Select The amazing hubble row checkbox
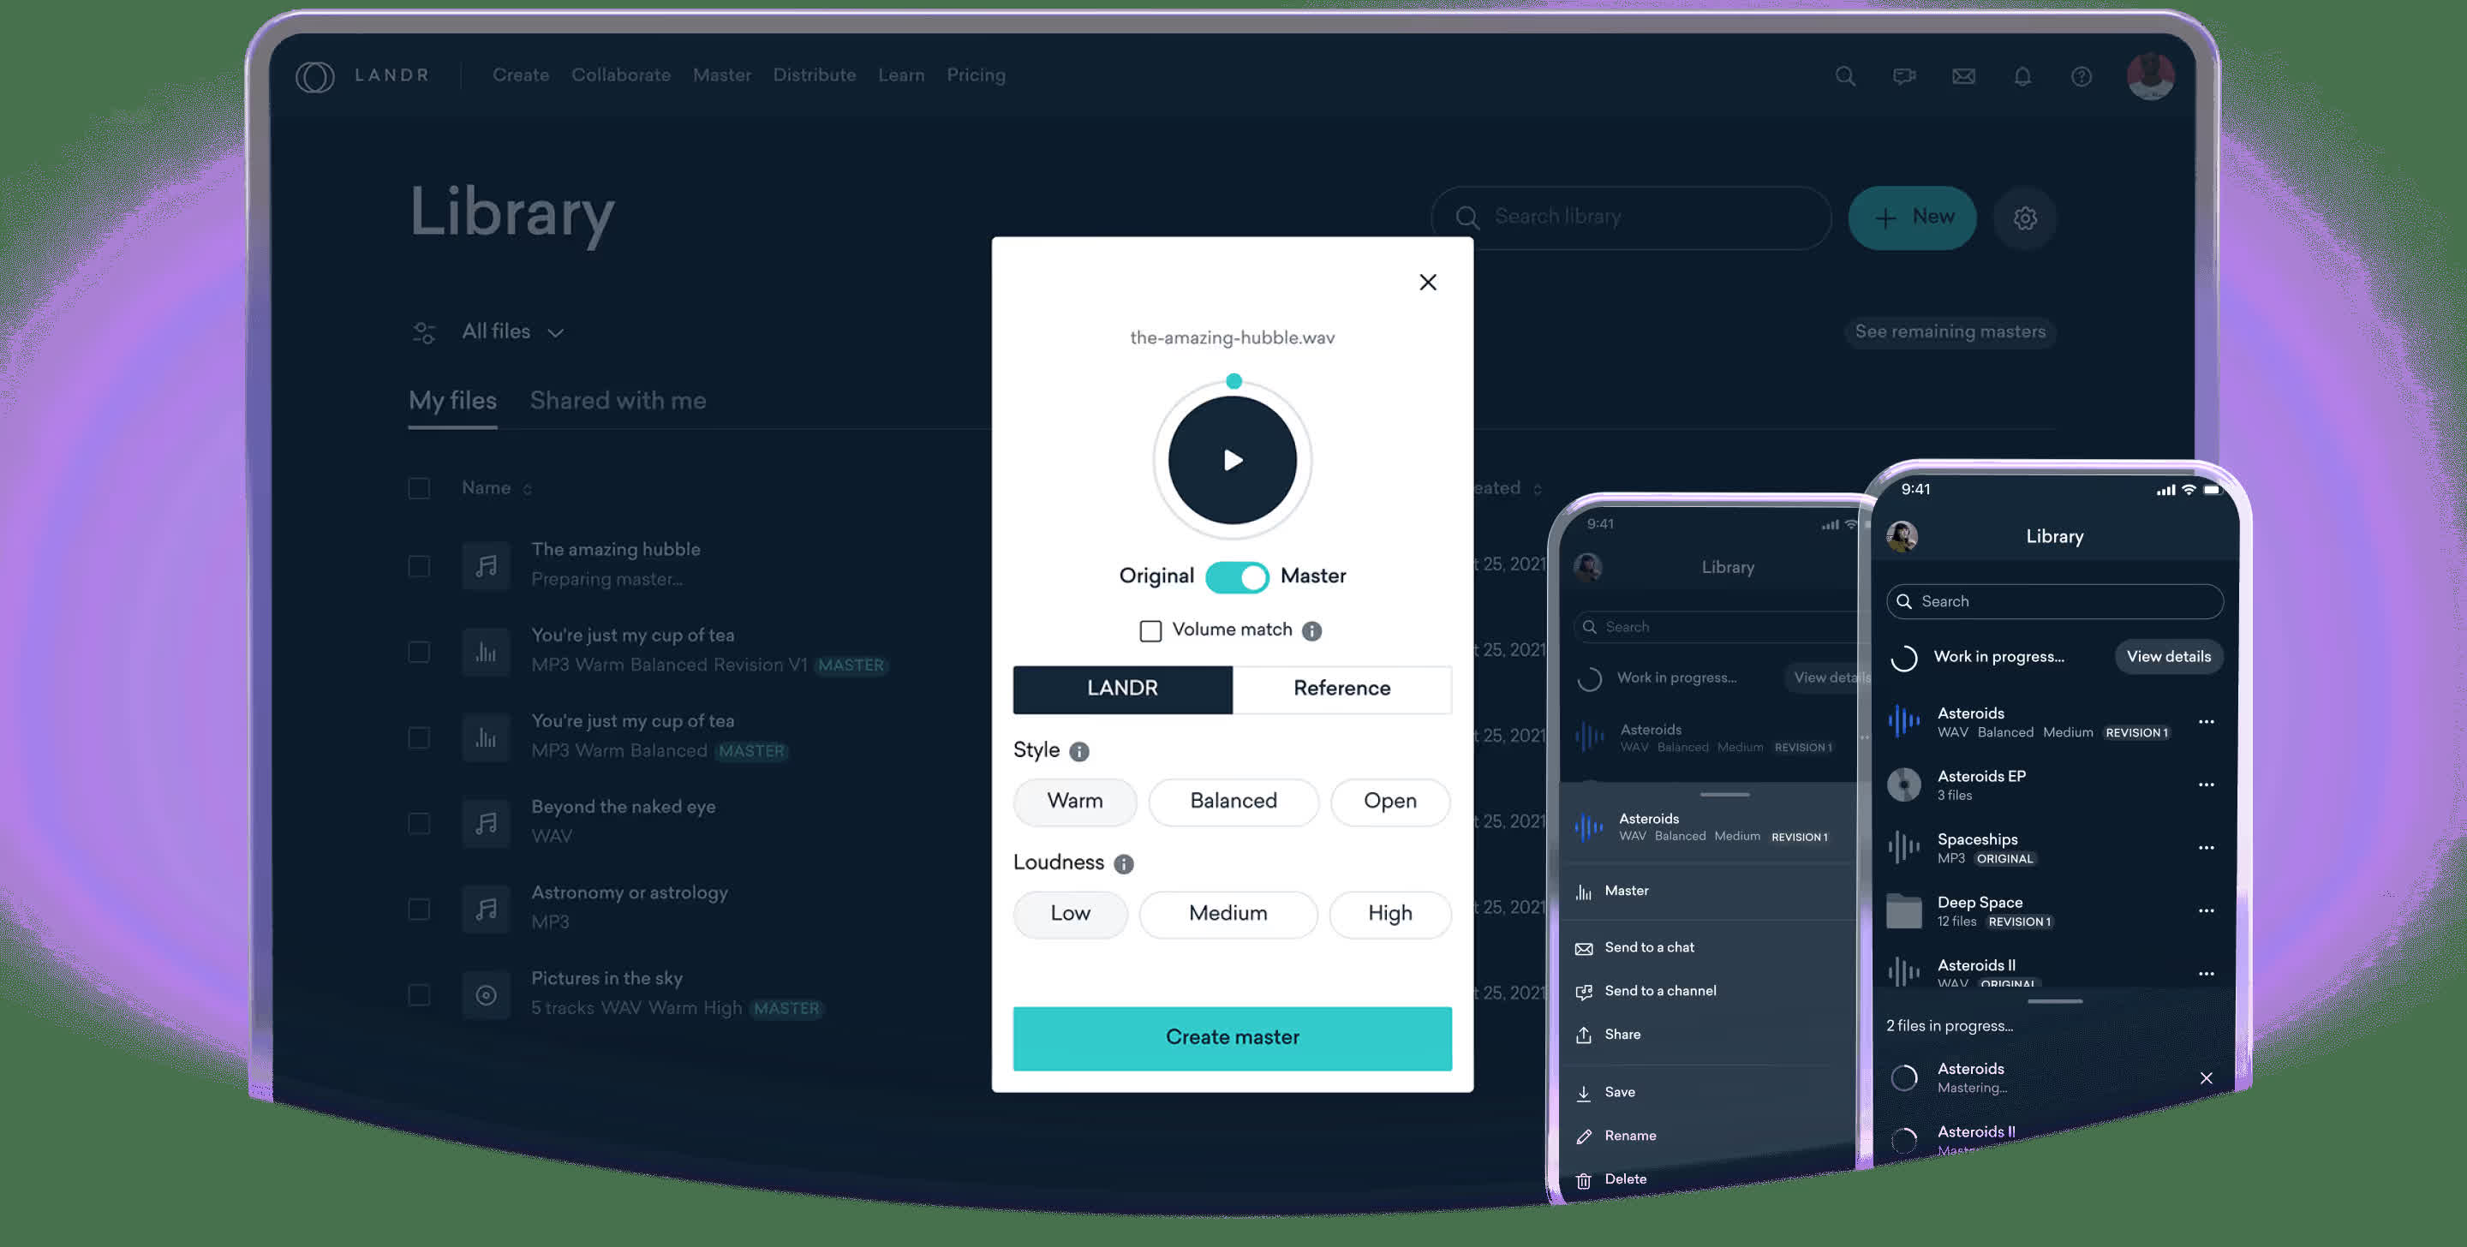Viewport: 2467px width, 1247px height. click(x=419, y=566)
